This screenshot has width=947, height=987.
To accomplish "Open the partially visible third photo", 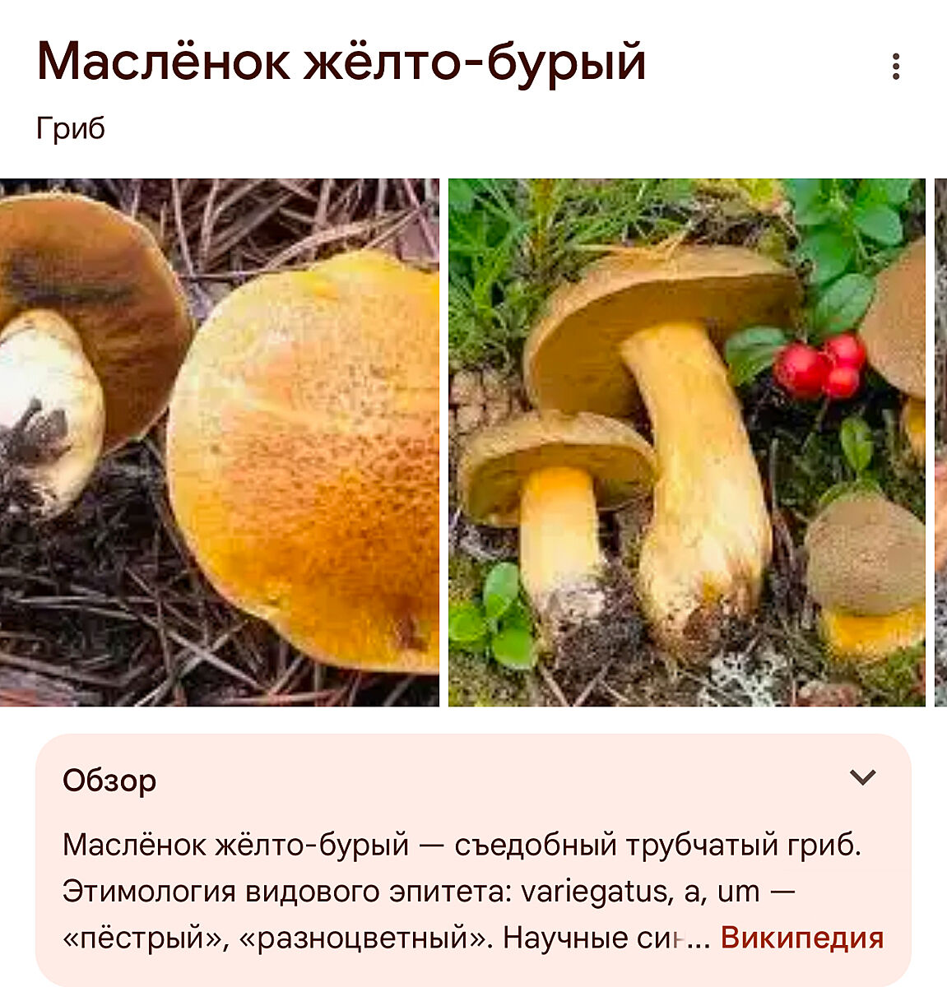I will [x=940, y=443].
